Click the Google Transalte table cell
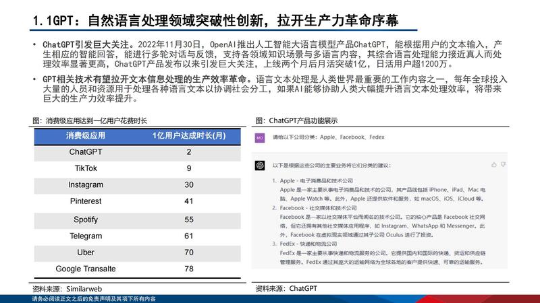Viewport: 540px width, 303px height. click(86, 269)
